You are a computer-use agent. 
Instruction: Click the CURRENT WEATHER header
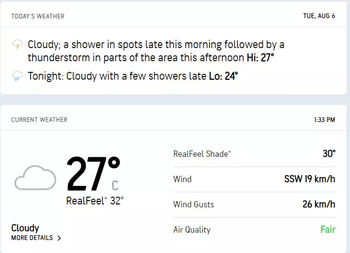click(x=39, y=119)
